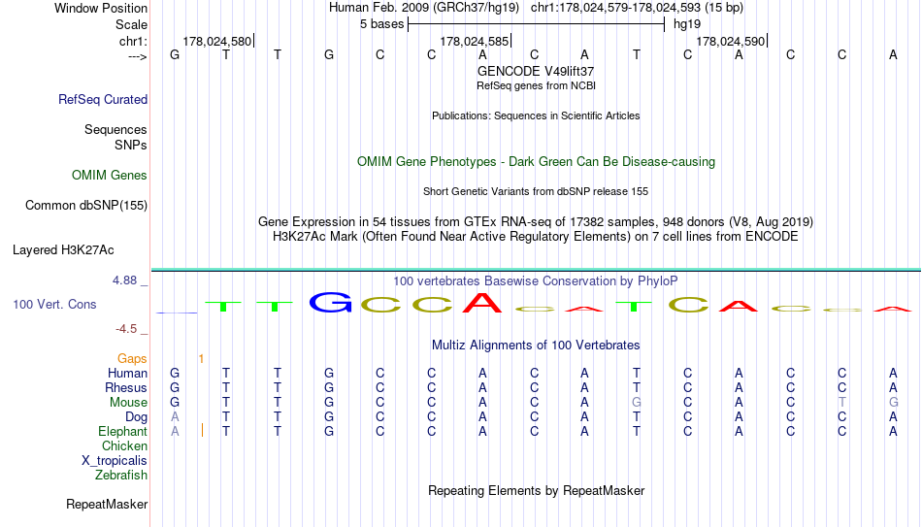
Task: Click the RepeatMasker track label
Action: (x=107, y=504)
